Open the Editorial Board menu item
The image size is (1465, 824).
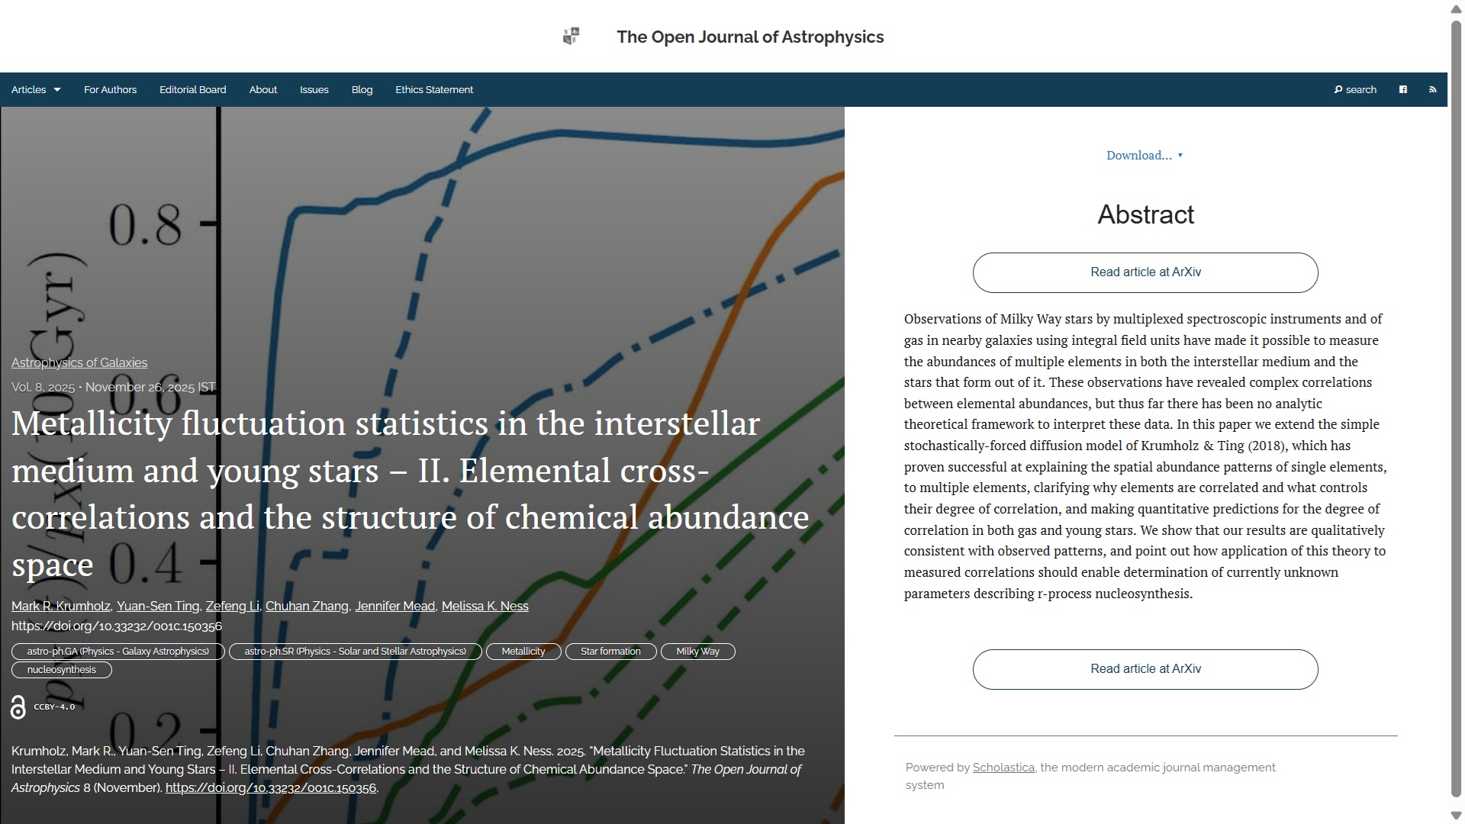click(x=192, y=90)
